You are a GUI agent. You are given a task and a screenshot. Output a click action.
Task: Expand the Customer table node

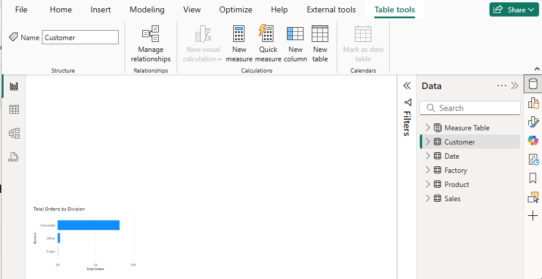coord(428,142)
